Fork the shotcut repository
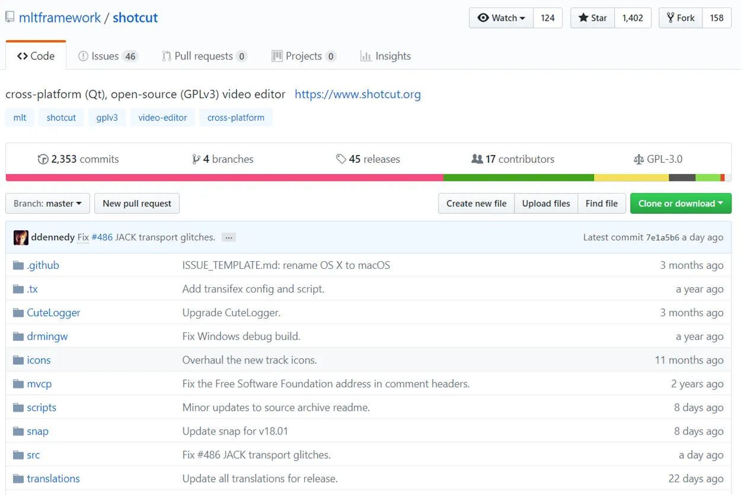 coord(681,18)
